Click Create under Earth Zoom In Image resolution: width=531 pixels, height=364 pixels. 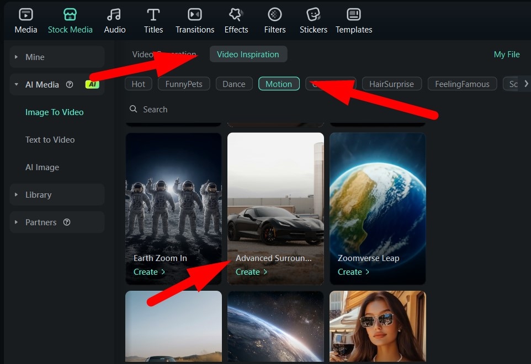pyautogui.click(x=149, y=271)
